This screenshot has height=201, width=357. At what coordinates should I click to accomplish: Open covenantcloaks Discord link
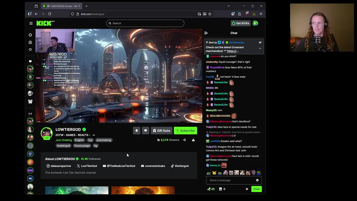tap(153, 166)
